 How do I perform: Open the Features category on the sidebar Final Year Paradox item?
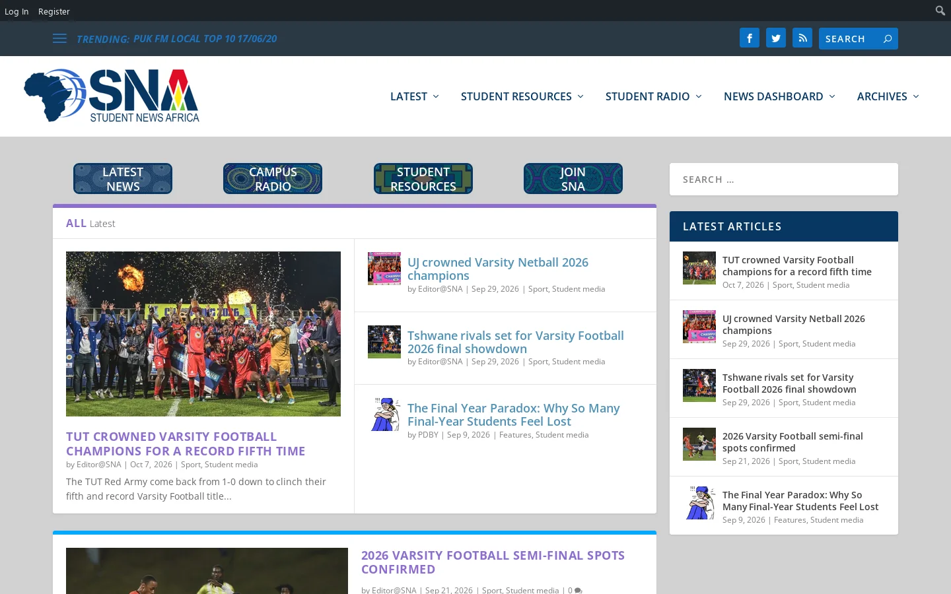790,520
